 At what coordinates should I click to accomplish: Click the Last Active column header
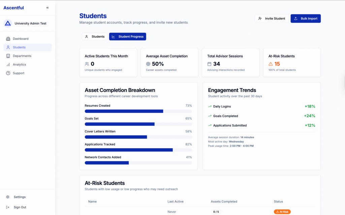tap(175, 202)
